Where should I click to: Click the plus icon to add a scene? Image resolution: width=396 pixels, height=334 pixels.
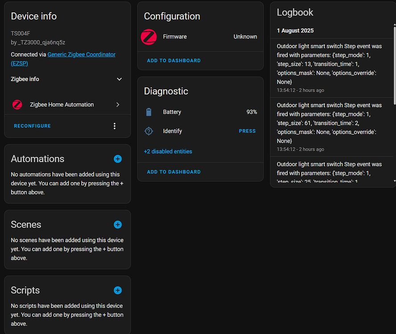coord(118,224)
